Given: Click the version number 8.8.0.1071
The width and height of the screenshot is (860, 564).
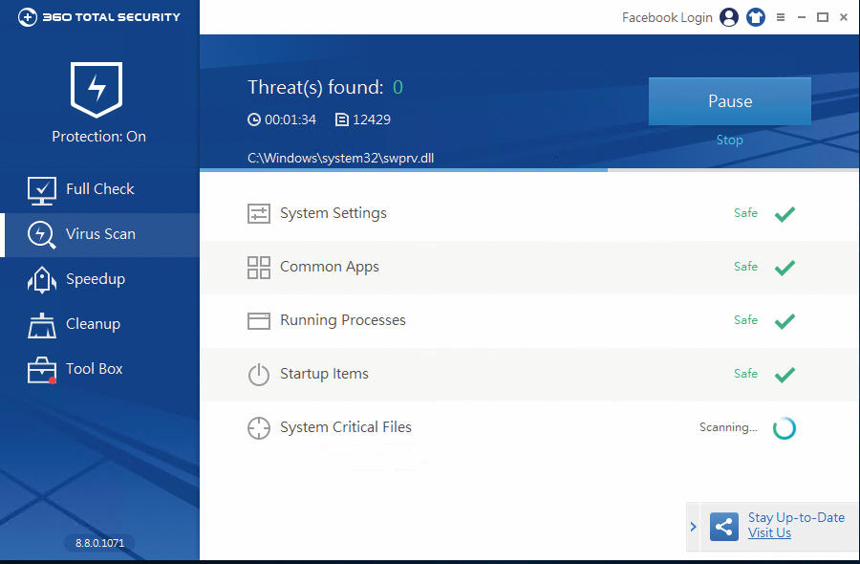Looking at the screenshot, I should 99,543.
